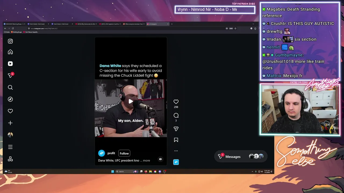Reload the Instagram page
344x193 pixels.
[13, 28]
